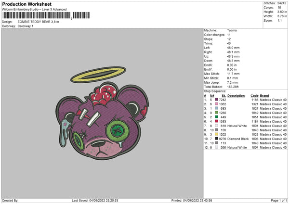The width and height of the screenshot is (289, 204).
Task: Select the Page 1 of 1 footer
Action: click(x=279, y=200)
